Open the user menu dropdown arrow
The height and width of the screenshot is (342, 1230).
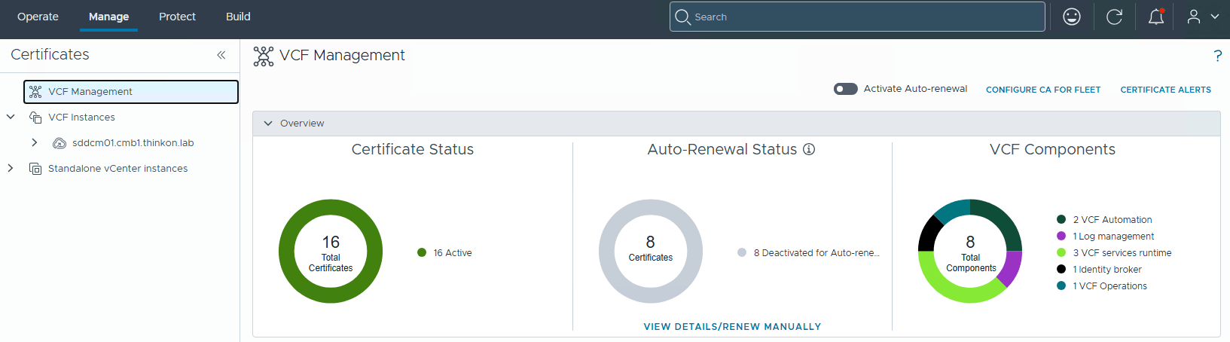[1215, 17]
